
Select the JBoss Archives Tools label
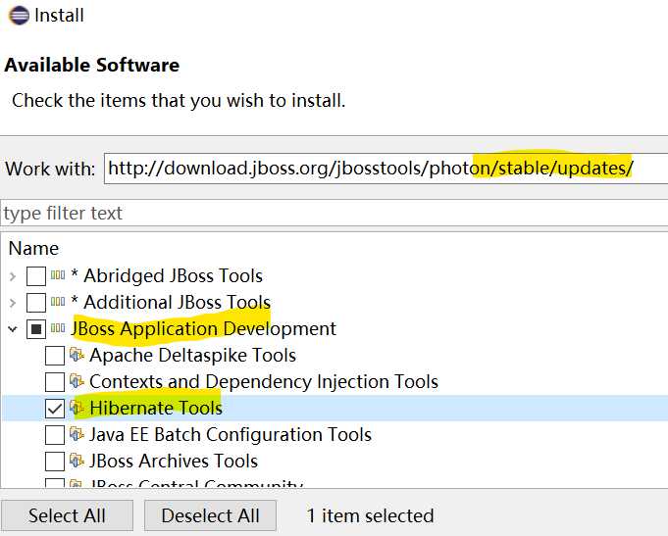pos(174,462)
